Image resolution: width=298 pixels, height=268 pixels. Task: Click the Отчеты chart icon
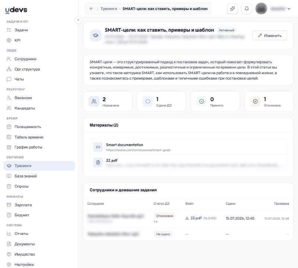9,234
